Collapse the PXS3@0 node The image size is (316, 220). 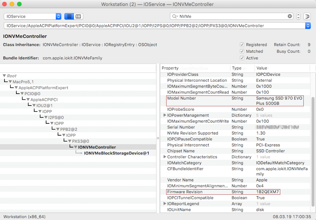coord(70,141)
